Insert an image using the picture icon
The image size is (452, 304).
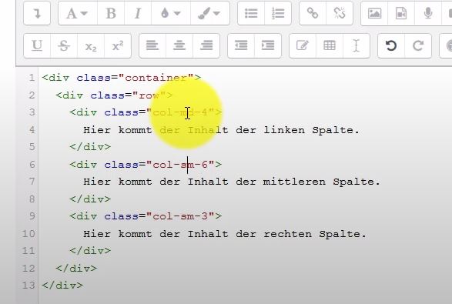374,13
